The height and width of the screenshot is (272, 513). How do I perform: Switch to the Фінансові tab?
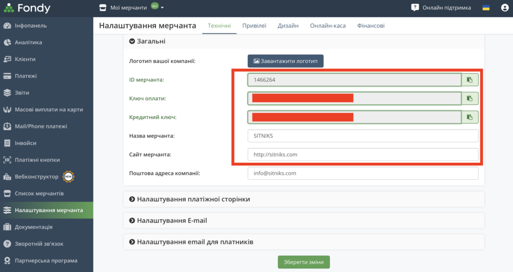[371, 26]
